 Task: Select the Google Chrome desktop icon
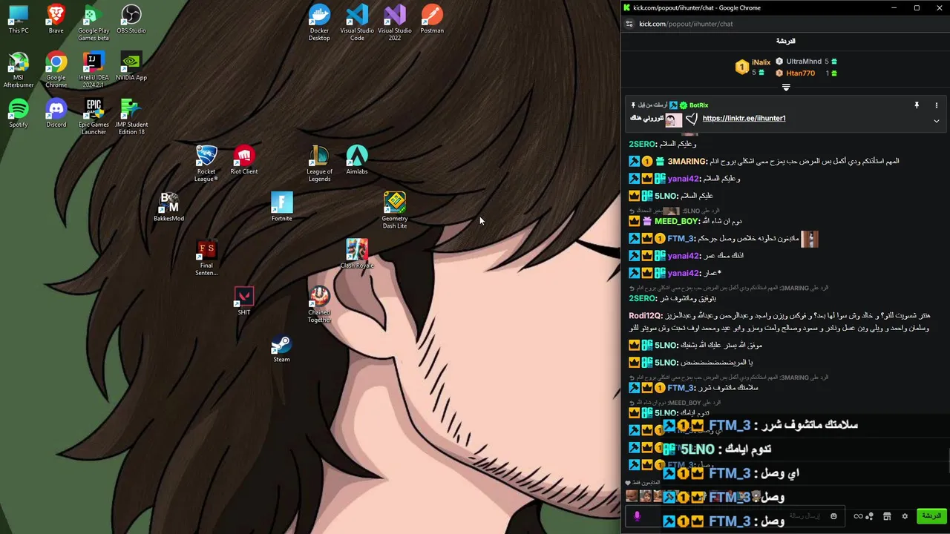click(56, 70)
